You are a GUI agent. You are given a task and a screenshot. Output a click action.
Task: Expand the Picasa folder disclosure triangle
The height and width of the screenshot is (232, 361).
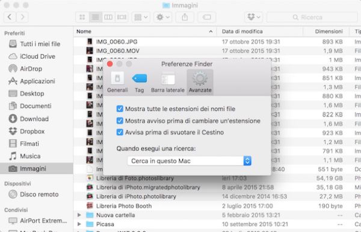(79, 224)
